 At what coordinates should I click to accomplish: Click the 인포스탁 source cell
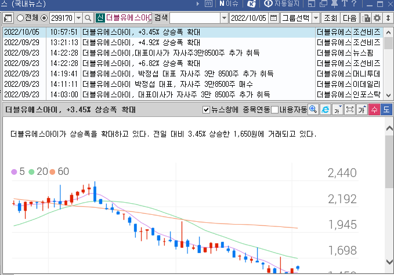(367, 94)
